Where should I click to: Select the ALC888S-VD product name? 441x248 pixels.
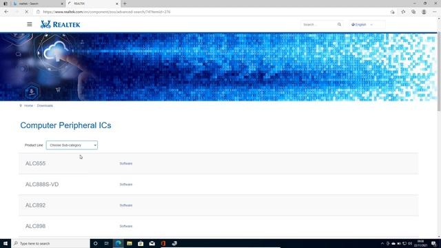pos(42,185)
